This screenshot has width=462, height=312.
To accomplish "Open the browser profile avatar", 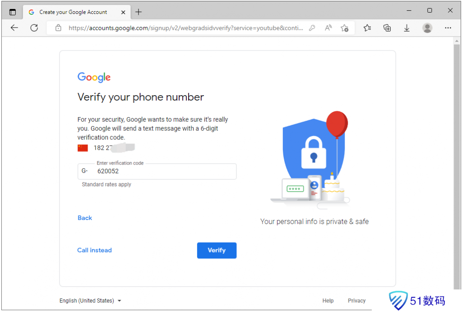I will [x=427, y=28].
